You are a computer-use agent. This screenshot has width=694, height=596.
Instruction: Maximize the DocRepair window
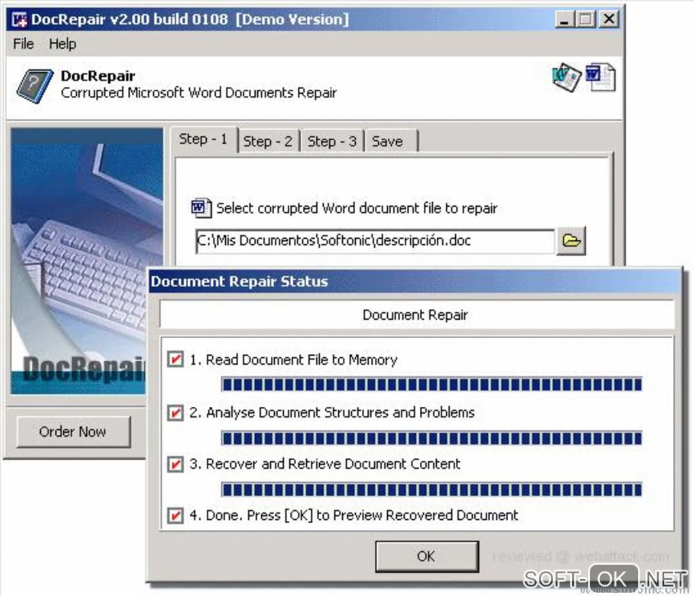point(586,19)
